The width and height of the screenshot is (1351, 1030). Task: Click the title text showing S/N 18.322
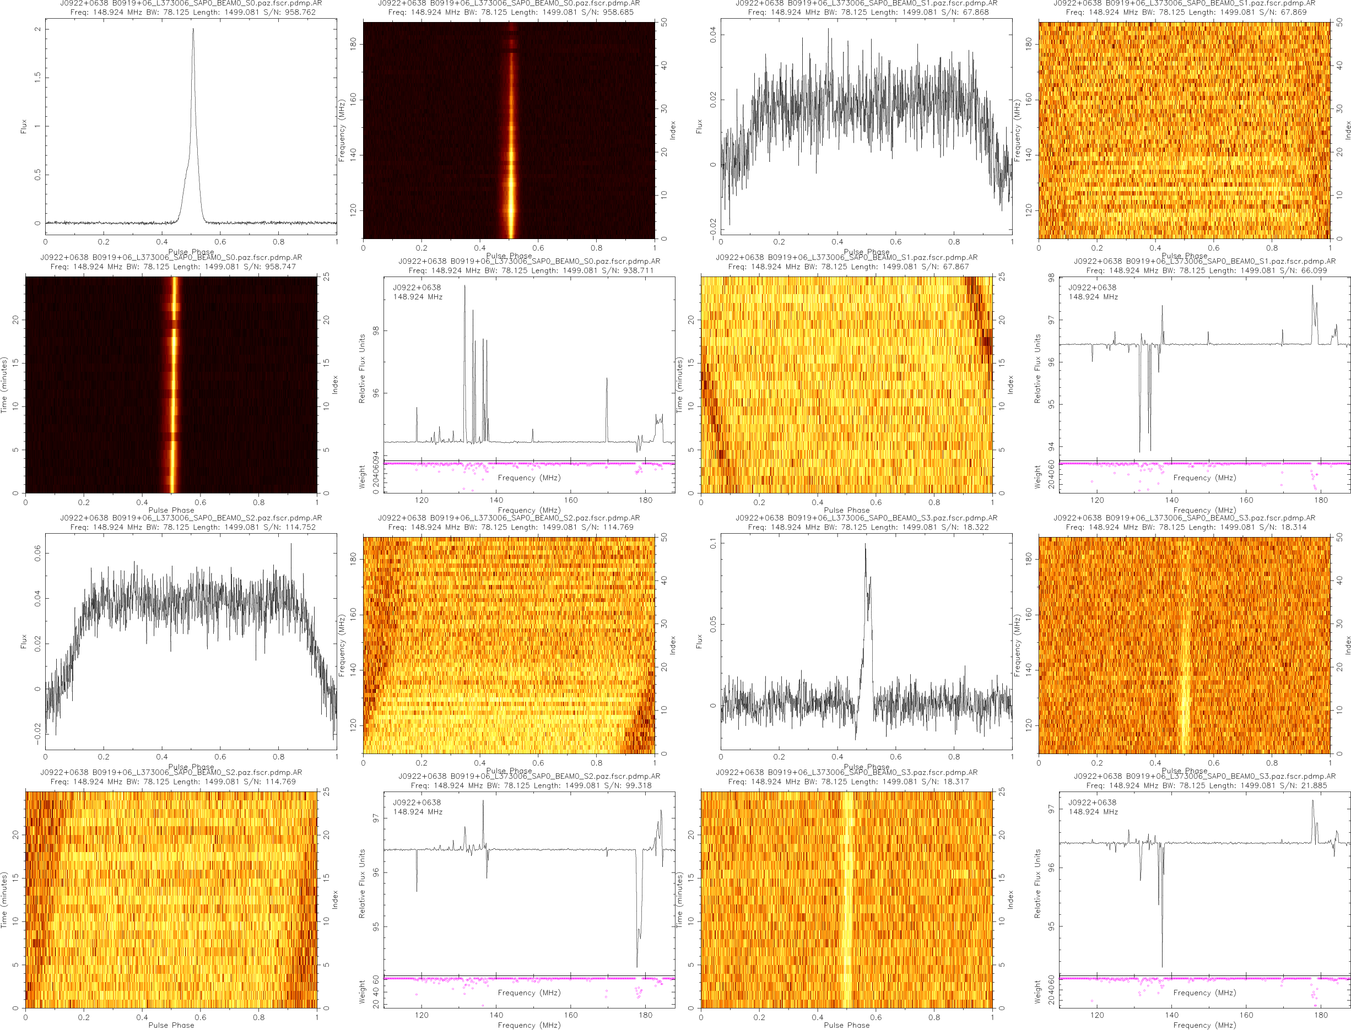868,527
